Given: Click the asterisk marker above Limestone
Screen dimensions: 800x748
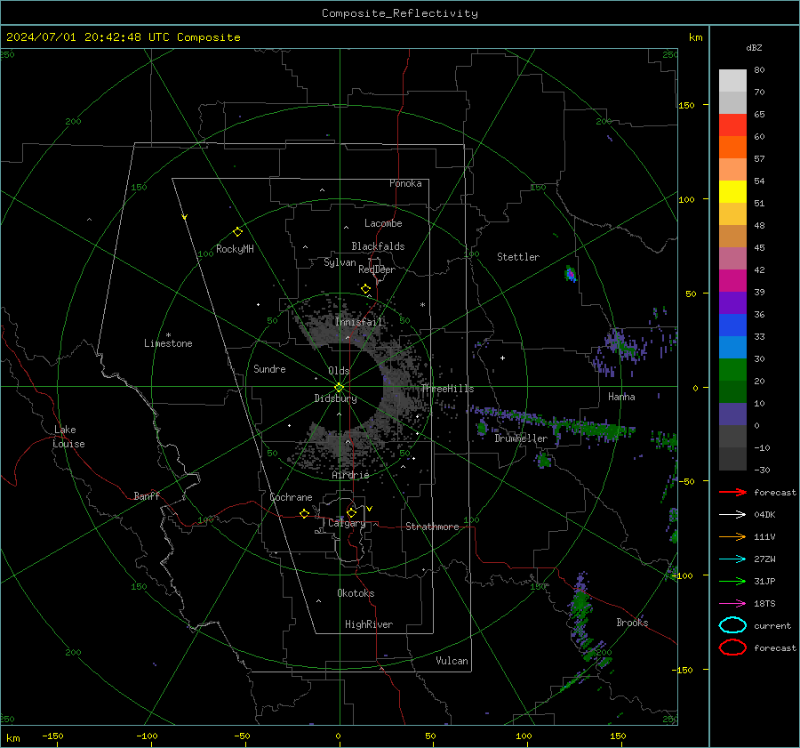Looking at the screenshot, I should [168, 335].
